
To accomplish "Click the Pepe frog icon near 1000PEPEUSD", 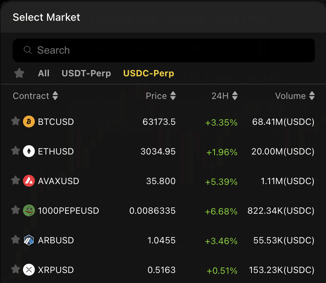I will [29, 210].
